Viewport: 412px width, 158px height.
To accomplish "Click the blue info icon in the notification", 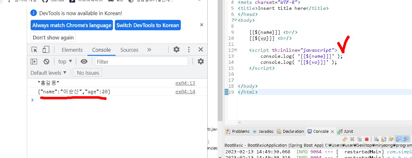I will coord(33,13).
